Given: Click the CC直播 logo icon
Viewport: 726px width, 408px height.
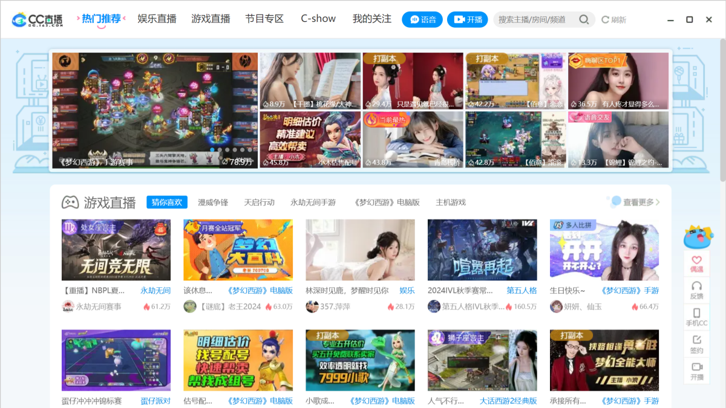Looking at the screenshot, I should [x=18, y=19].
